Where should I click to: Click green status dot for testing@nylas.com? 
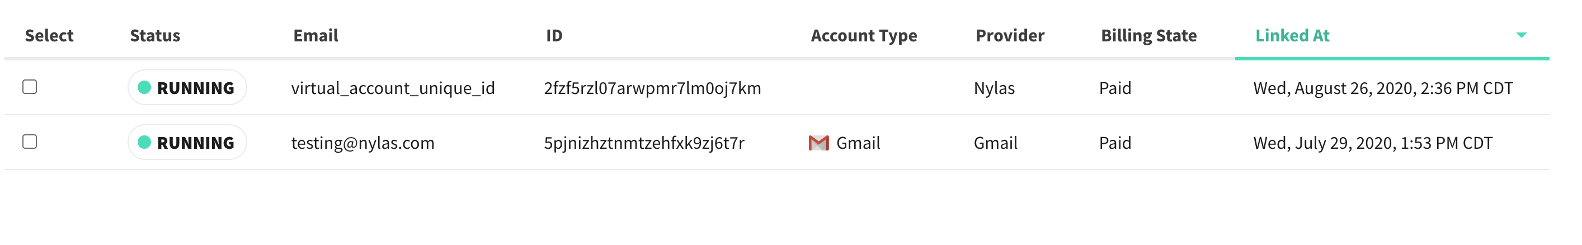144,143
